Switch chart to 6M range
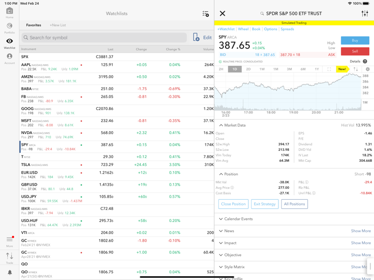The image size is (374, 280). (303, 69)
